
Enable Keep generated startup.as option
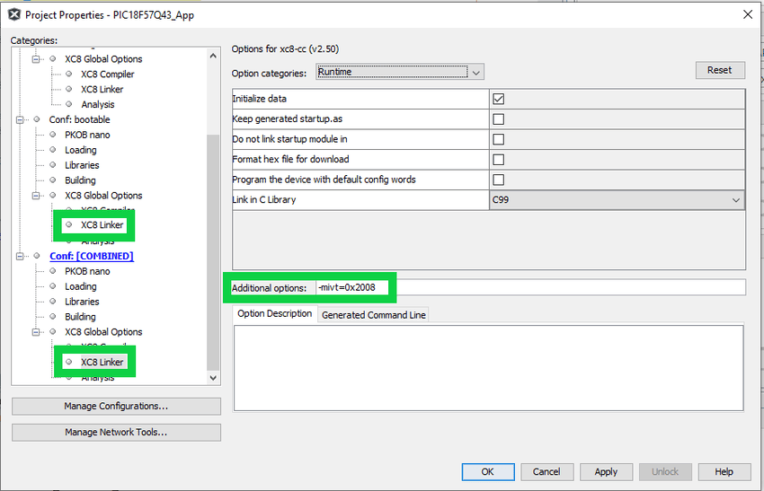point(498,119)
